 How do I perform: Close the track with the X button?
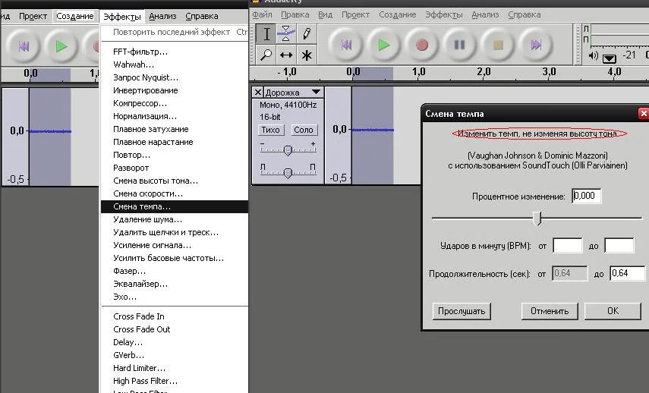click(x=258, y=92)
